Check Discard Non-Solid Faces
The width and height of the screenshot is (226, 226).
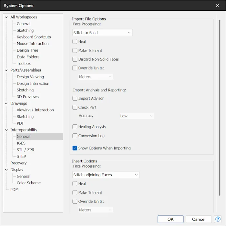(x=75, y=59)
